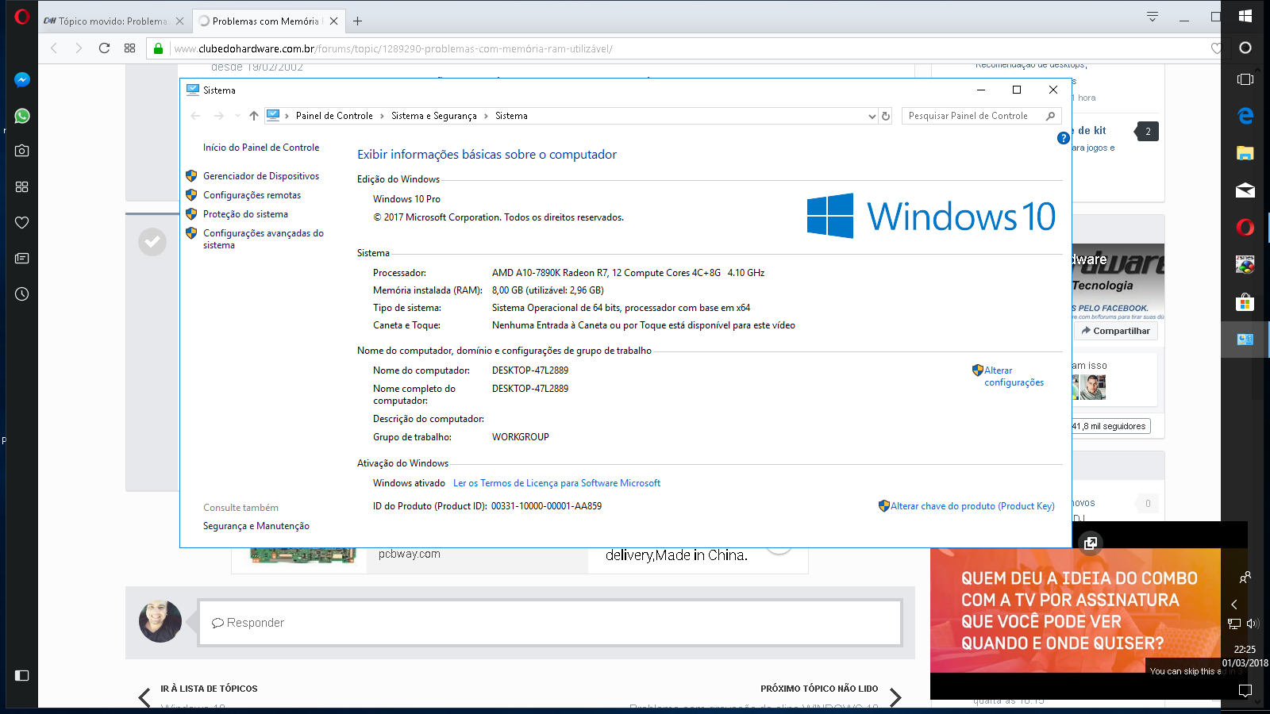1270x714 pixels.
Task: Click the Speed Dial icon beside reload
Action: (x=130, y=48)
